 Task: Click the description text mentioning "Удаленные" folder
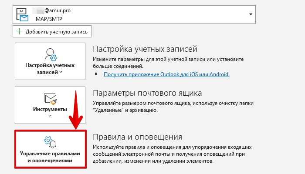(173, 107)
